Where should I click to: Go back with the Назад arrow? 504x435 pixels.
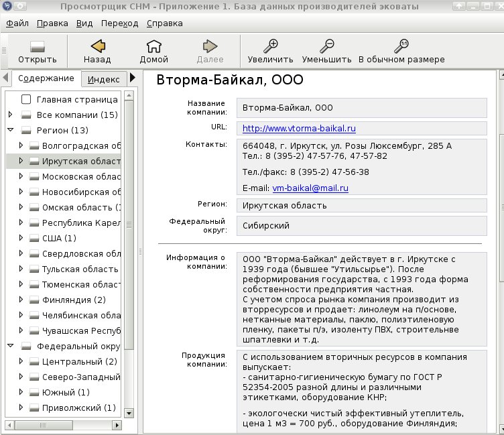click(98, 46)
